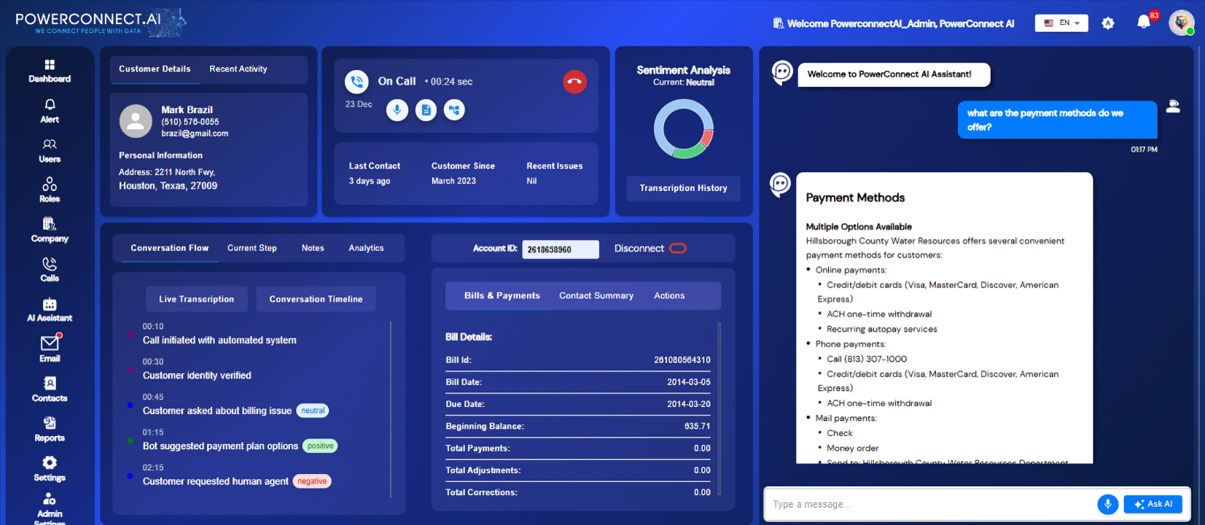The width and height of the screenshot is (1205, 525).
Task: Open the EN language dropdown
Action: click(1061, 23)
